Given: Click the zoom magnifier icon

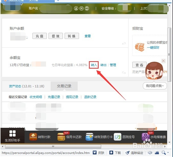Looking at the screenshot, I should 164,153.
